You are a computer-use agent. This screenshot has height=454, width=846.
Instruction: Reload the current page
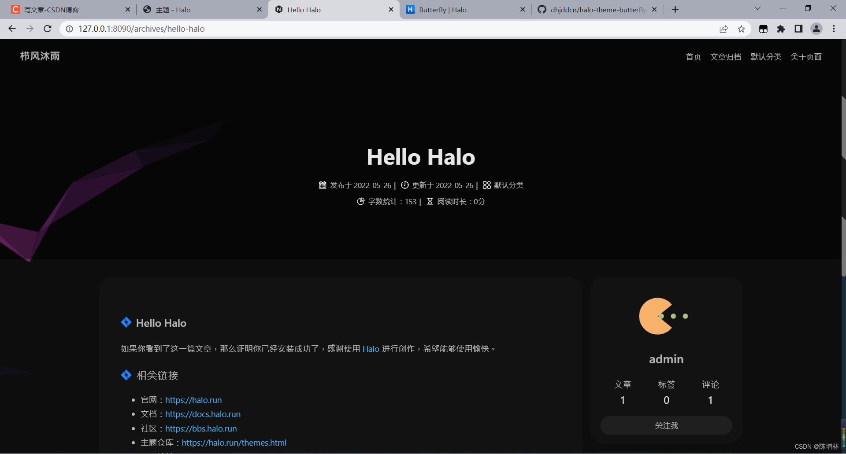pos(47,29)
